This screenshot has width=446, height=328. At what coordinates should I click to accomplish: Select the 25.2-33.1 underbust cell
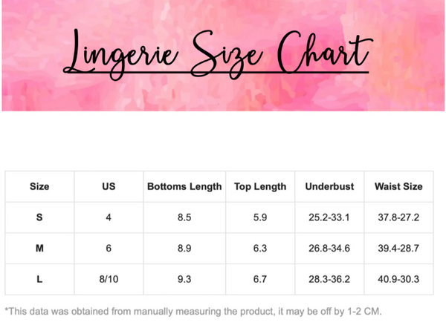tap(329, 217)
